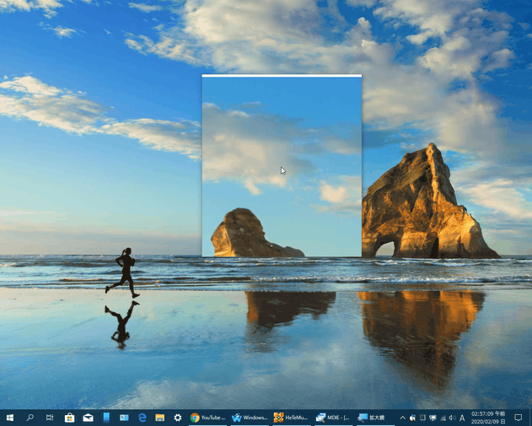This screenshot has width=532, height=426.
Task: Switch to HeTeMu... taskbar window
Action: (292, 418)
